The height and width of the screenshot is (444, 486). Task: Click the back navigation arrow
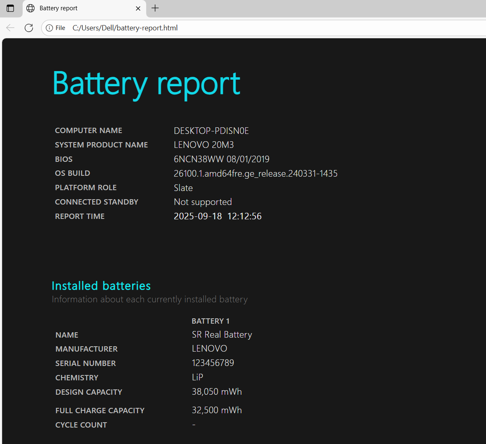(x=10, y=28)
